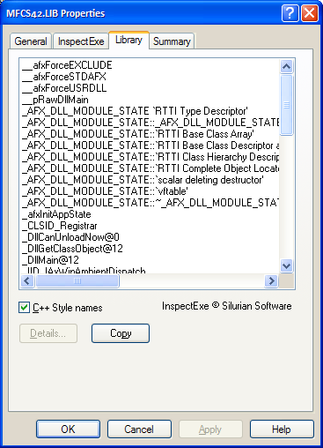The image size is (323, 448).
Task: Switch to the Summary tab
Action: tap(172, 41)
